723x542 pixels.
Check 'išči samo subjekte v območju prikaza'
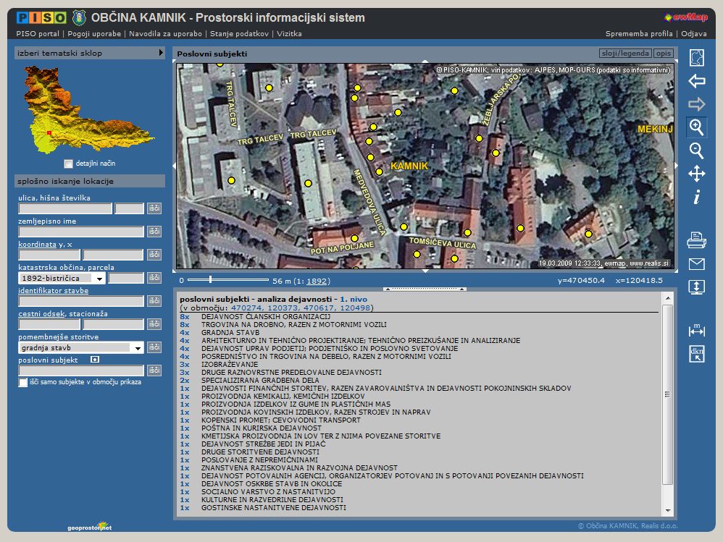(x=23, y=382)
